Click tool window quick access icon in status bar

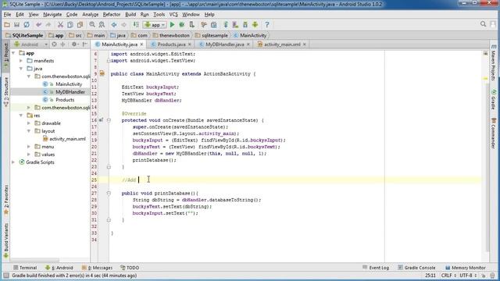6,276
